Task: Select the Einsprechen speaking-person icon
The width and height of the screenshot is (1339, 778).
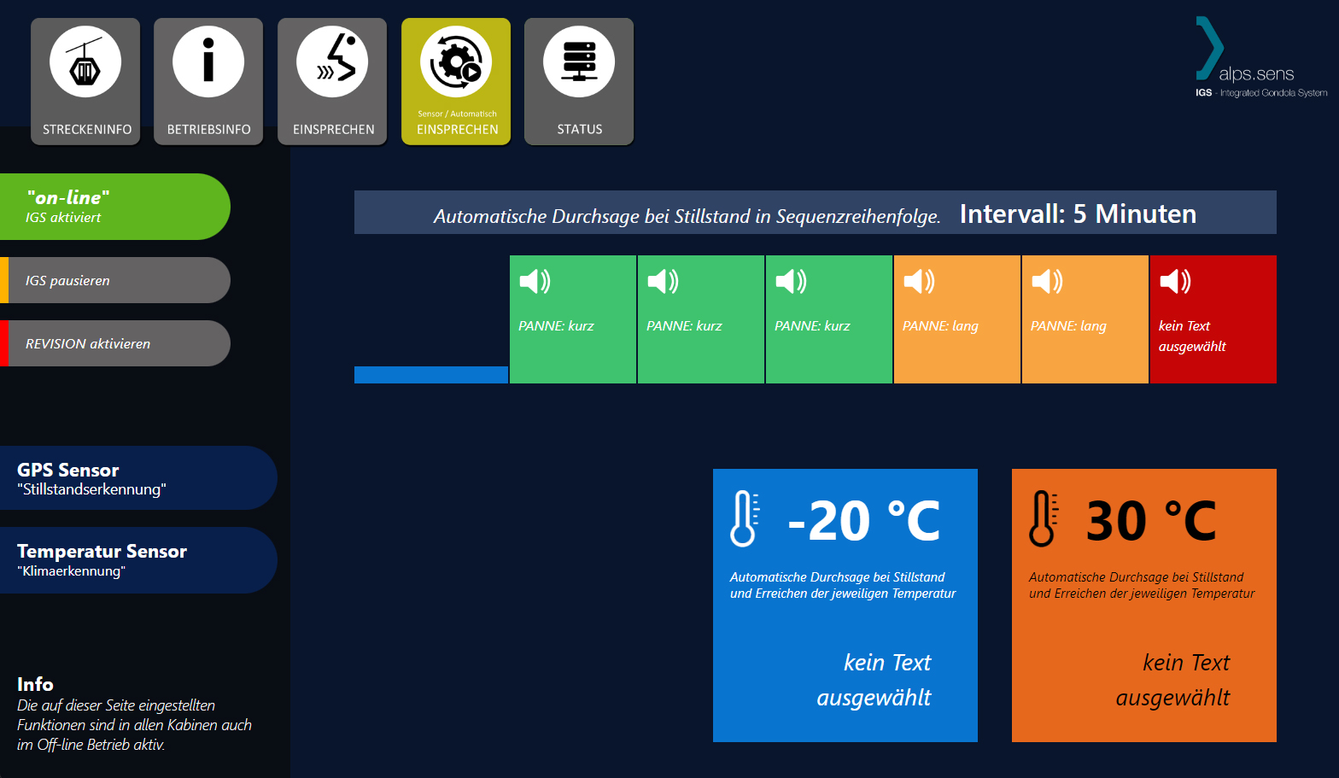Action: (332, 62)
